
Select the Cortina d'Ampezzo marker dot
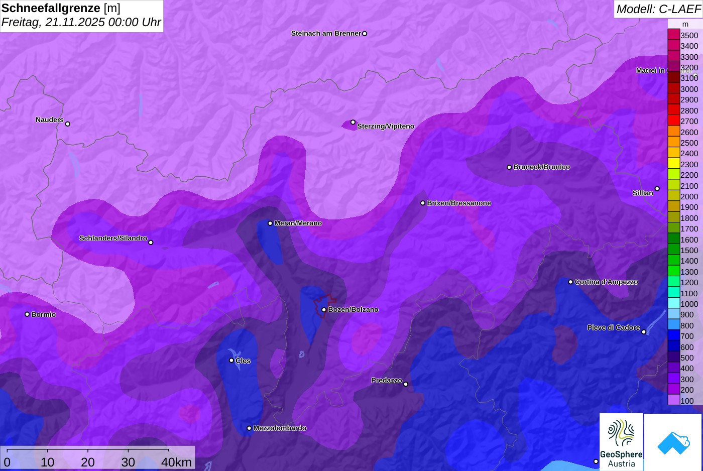pos(570,282)
